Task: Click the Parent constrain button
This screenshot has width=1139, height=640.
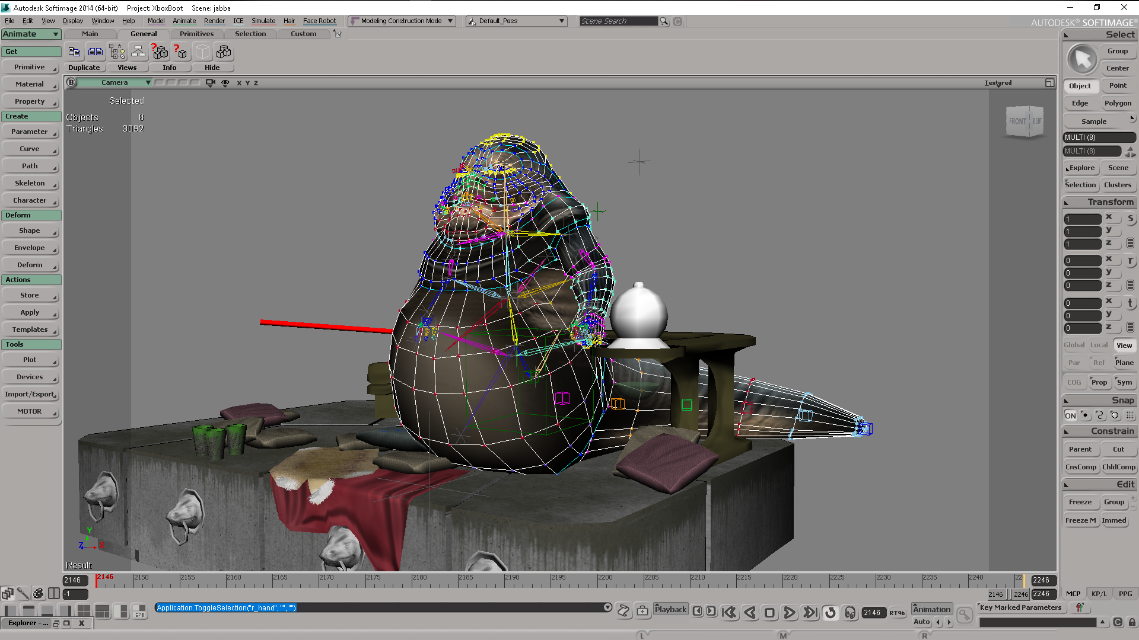Action: [1080, 449]
